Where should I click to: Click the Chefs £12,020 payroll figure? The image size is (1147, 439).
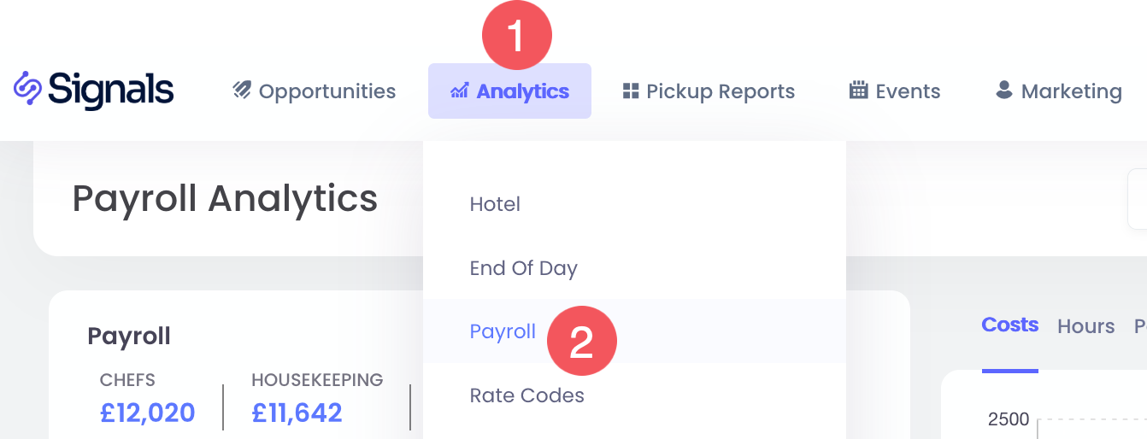147,413
